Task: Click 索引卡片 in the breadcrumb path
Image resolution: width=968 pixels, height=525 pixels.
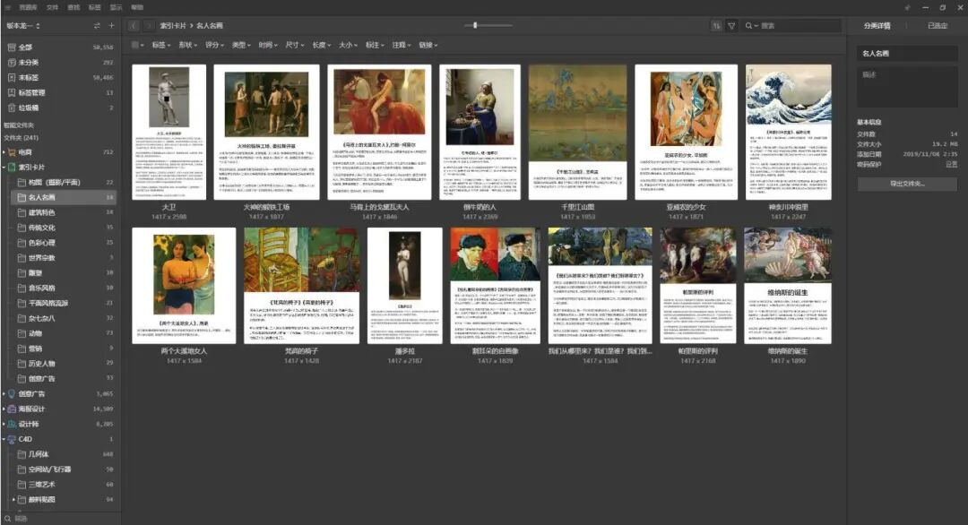Action: pyautogui.click(x=173, y=26)
